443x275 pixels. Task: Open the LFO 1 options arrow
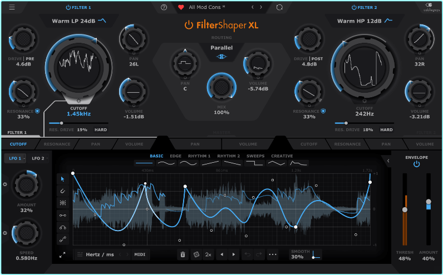pos(24,158)
